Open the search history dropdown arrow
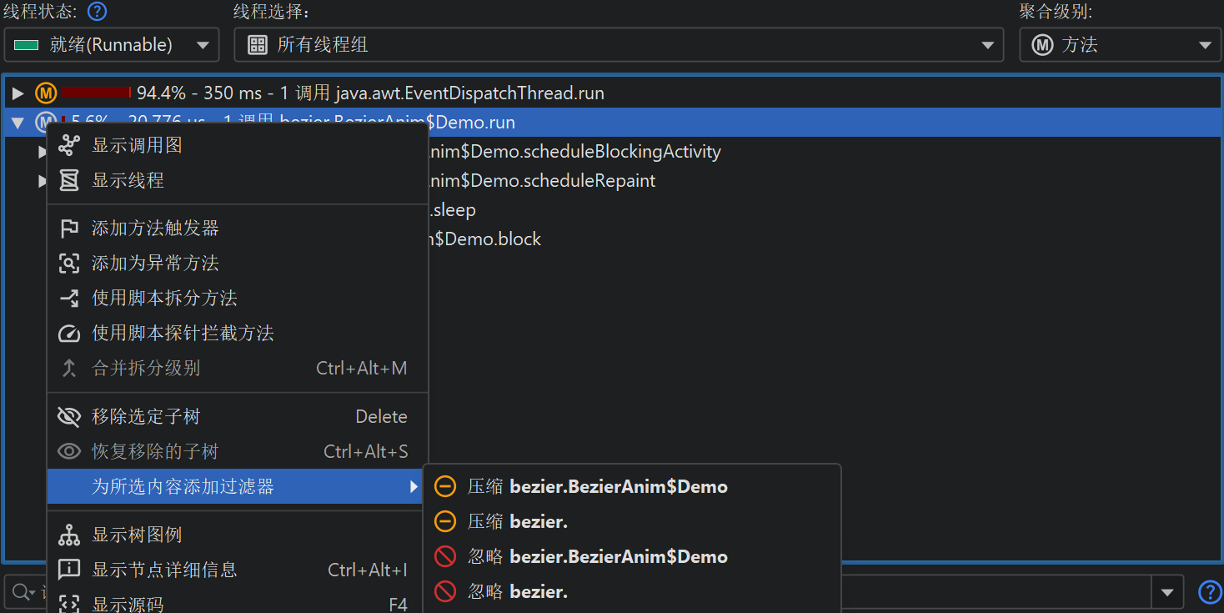The image size is (1224, 613). pyautogui.click(x=1166, y=593)
